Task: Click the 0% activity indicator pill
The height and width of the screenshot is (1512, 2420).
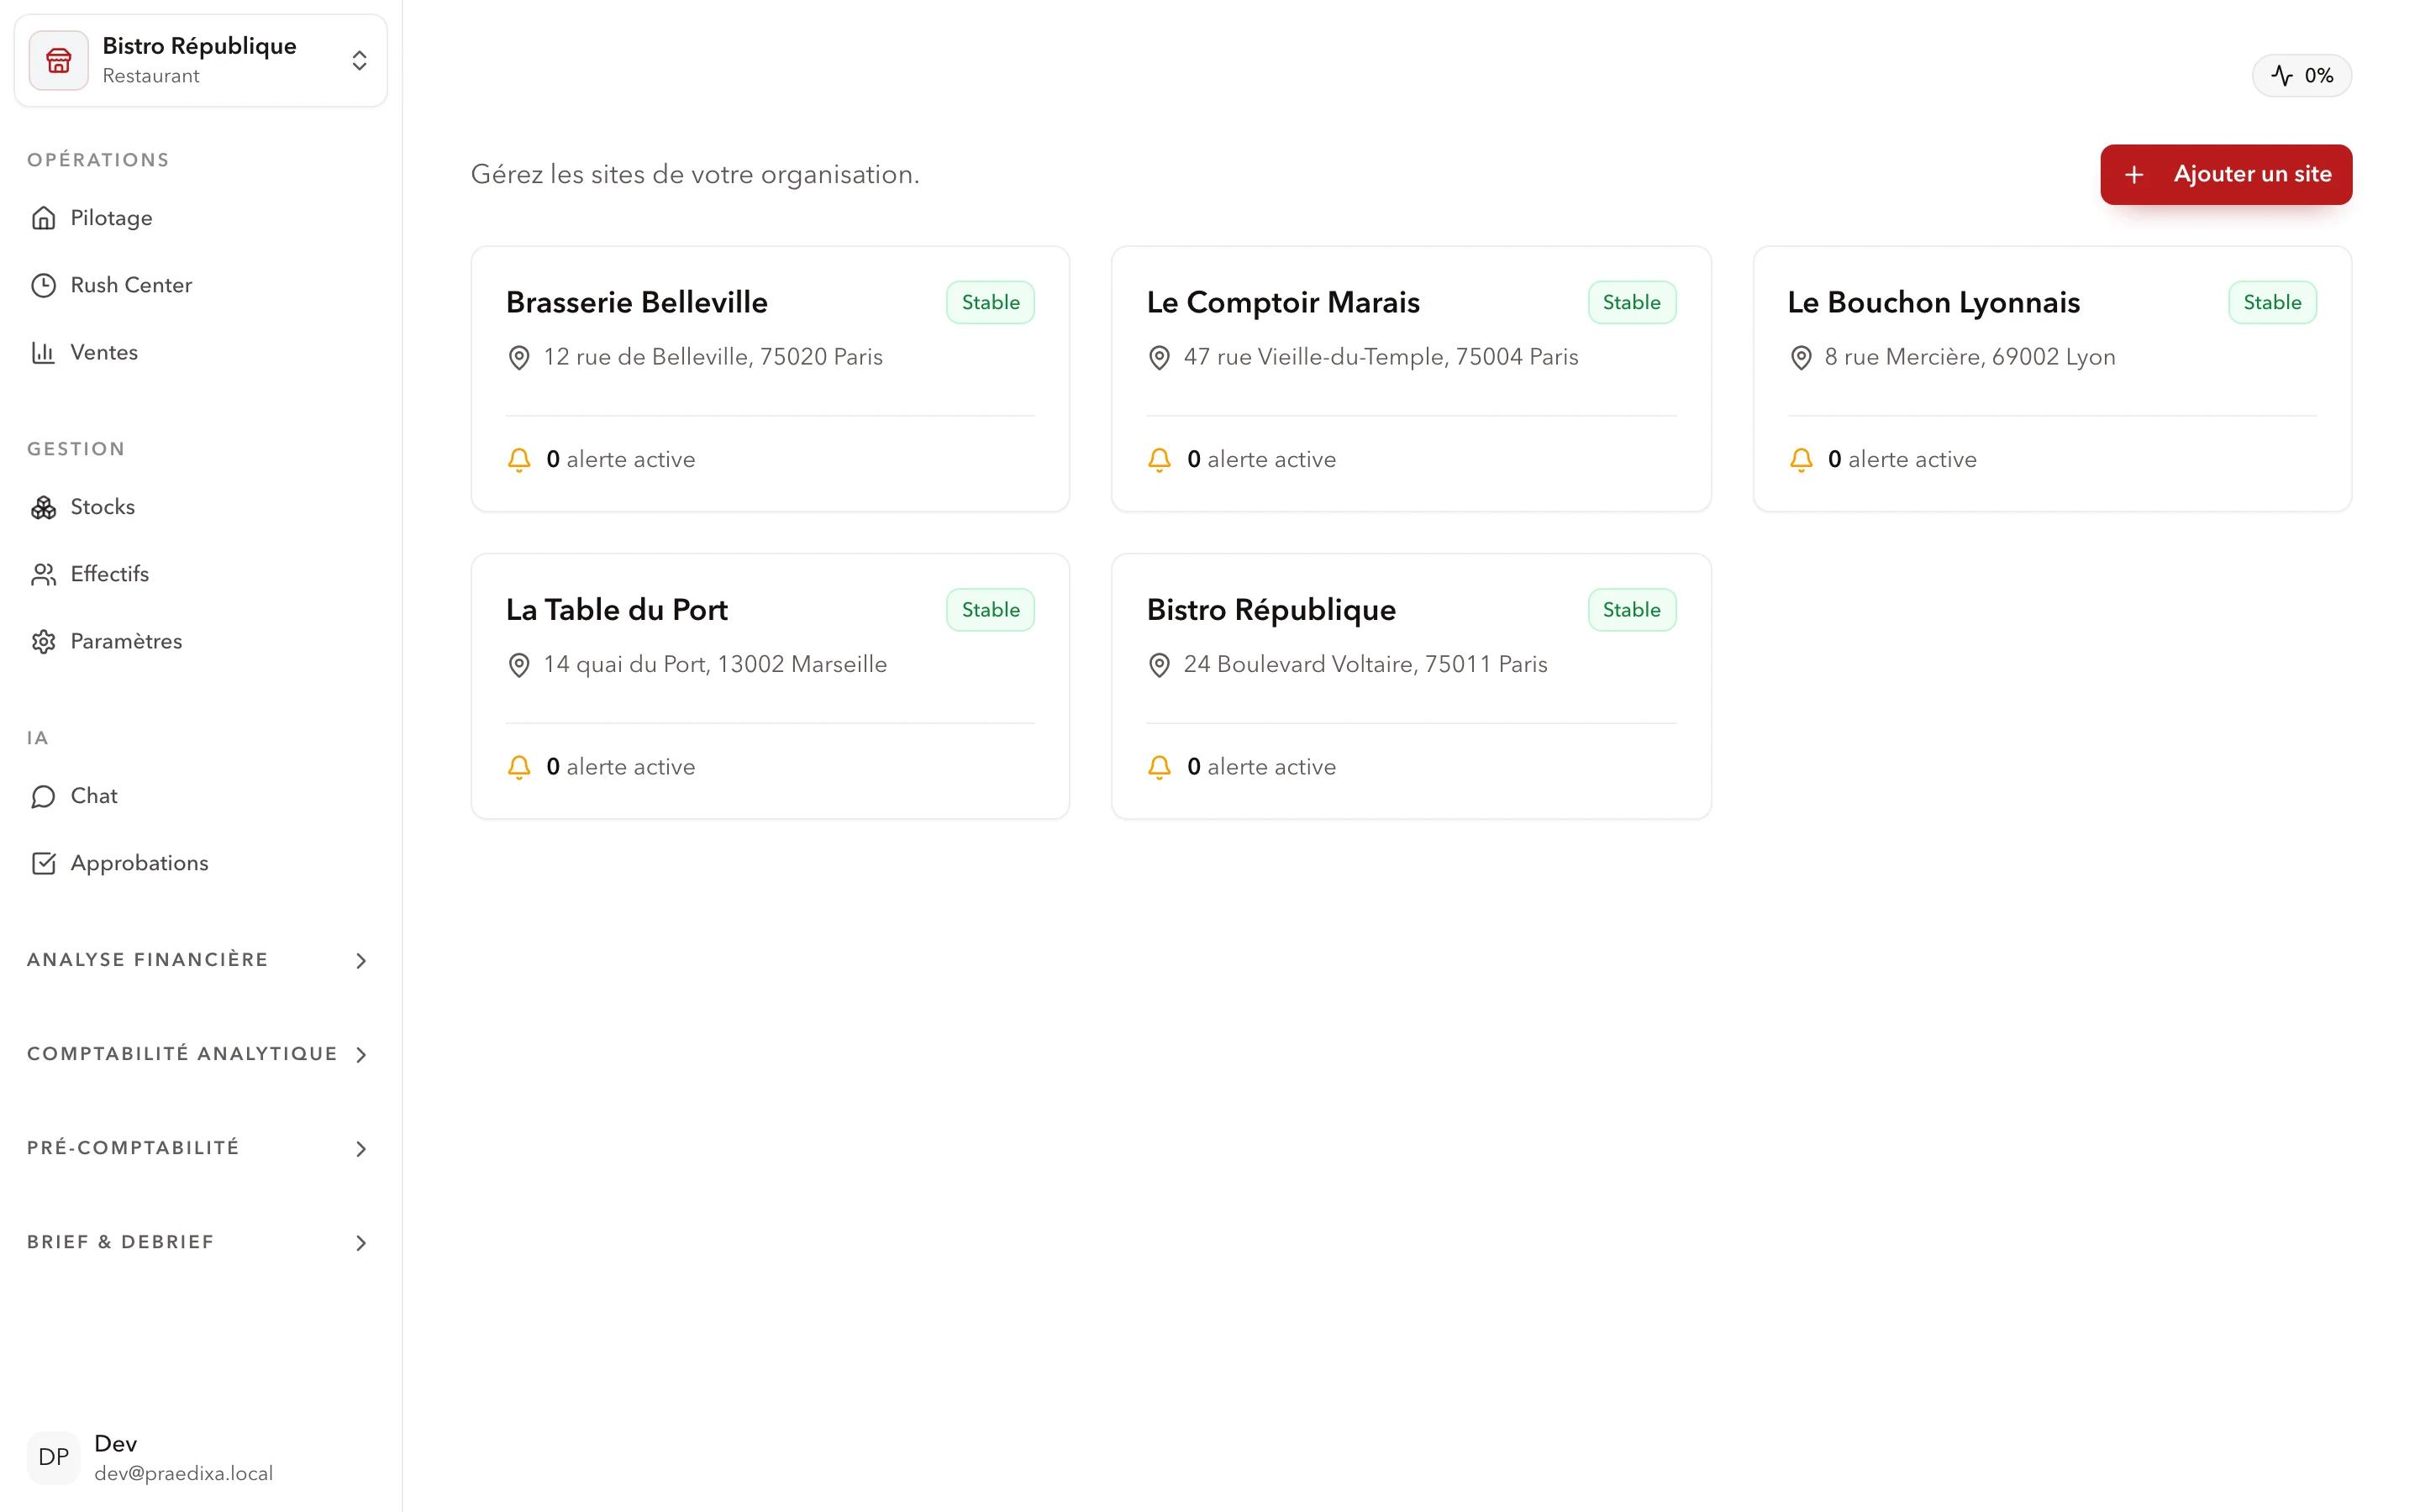Action: [x=2301, y=75]
